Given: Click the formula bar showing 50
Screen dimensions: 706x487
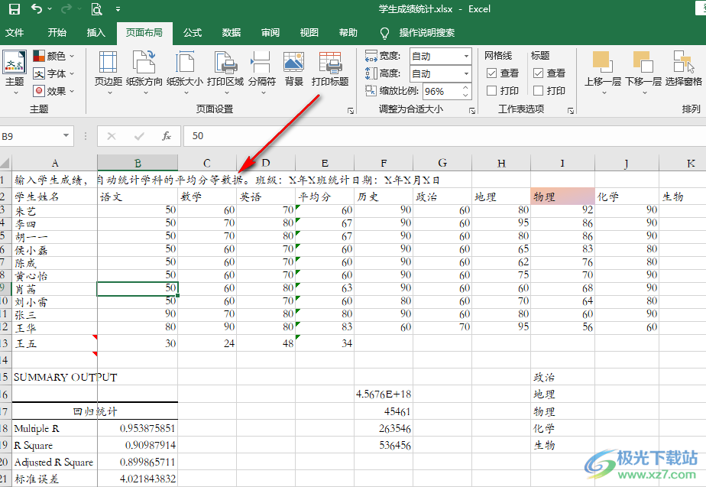Looking at the screenshot, I should coord(445,136).
